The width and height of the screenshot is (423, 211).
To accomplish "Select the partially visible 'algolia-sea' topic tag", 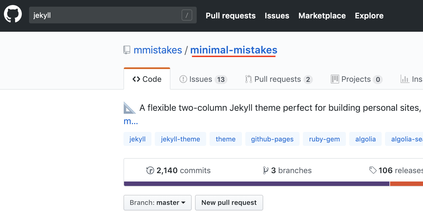I will pos(404,139).
